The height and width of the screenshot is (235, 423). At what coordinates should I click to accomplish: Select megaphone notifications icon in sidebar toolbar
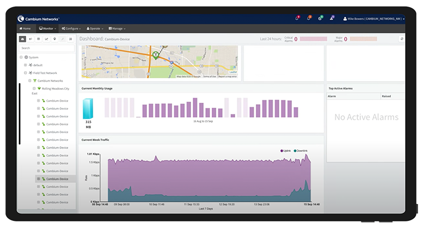(30, 39)
